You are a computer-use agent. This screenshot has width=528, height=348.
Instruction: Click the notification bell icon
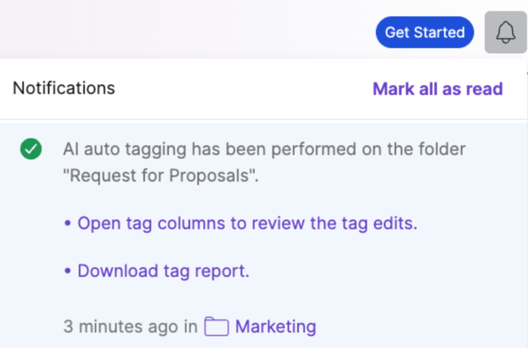click(505, 32)
